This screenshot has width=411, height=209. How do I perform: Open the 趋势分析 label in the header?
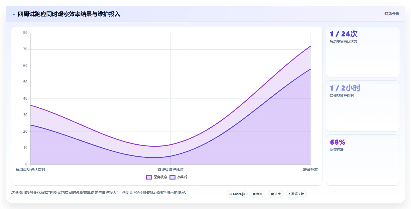click(392, 14)
